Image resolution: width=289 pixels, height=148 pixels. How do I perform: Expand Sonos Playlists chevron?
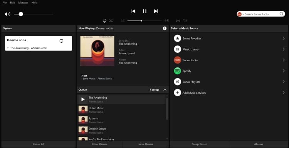pos(284,82)
